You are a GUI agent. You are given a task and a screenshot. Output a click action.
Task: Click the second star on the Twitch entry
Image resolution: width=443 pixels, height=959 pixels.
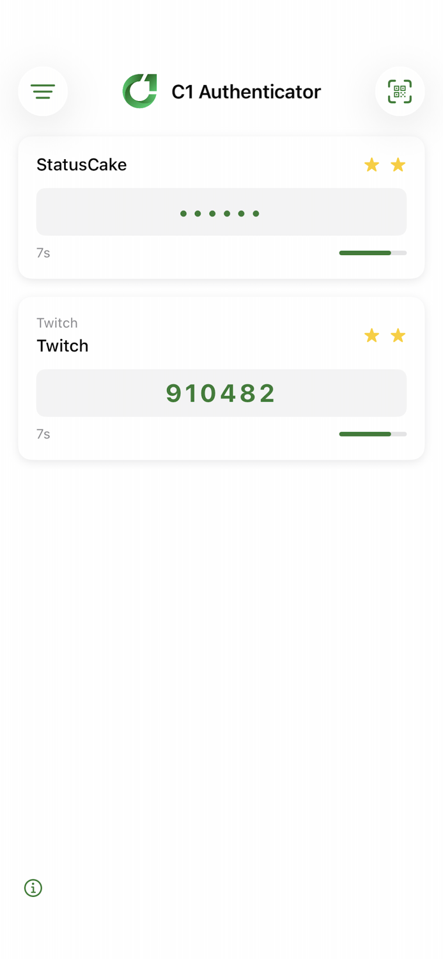point(398,335)
